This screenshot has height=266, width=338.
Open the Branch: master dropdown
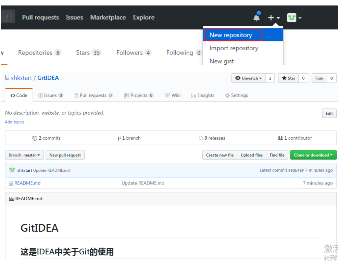coord(24,155)
